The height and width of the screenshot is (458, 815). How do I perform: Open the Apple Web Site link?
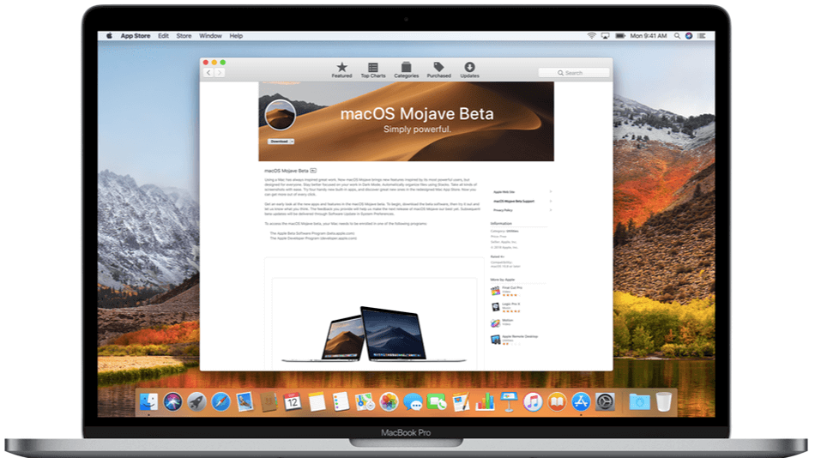pyautogui.click(x=504, y=192)
